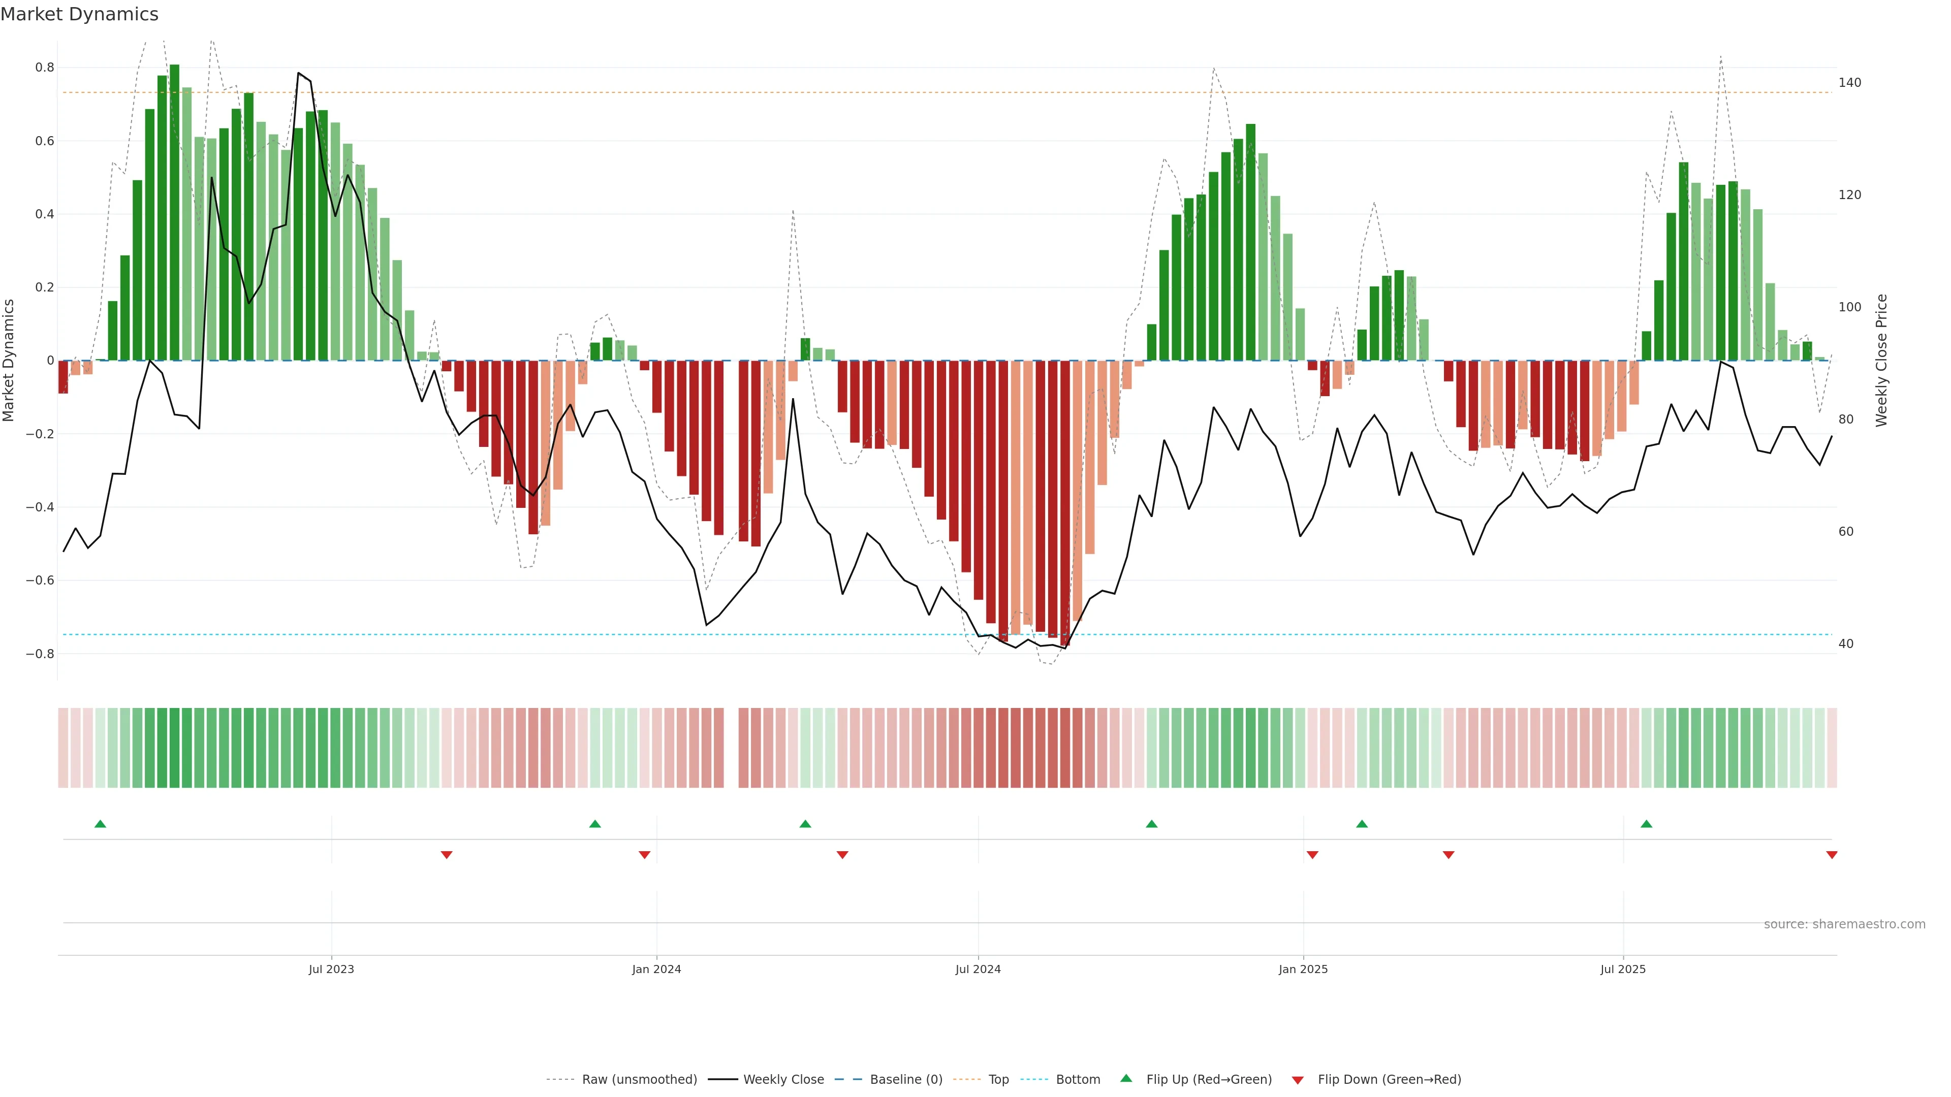
Task: Click the flip-down marker just after Jan 2025
Action: 1312,855
